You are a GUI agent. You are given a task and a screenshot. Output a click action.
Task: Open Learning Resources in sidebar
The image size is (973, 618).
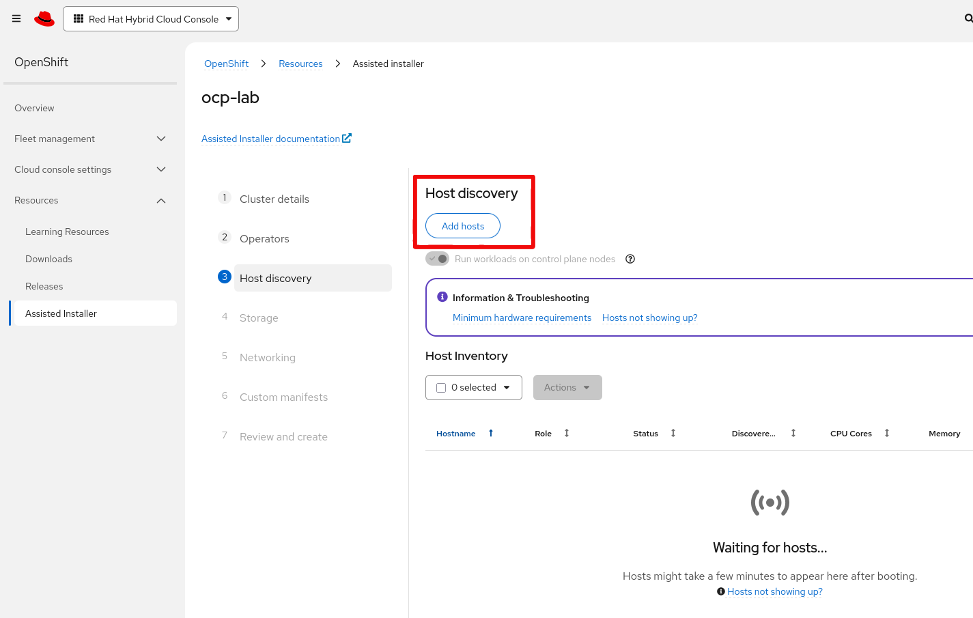(67, 231)
